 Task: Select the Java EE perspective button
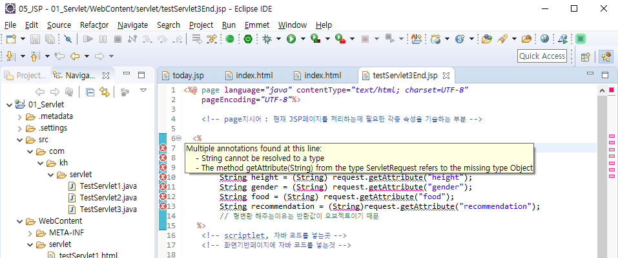606,56
